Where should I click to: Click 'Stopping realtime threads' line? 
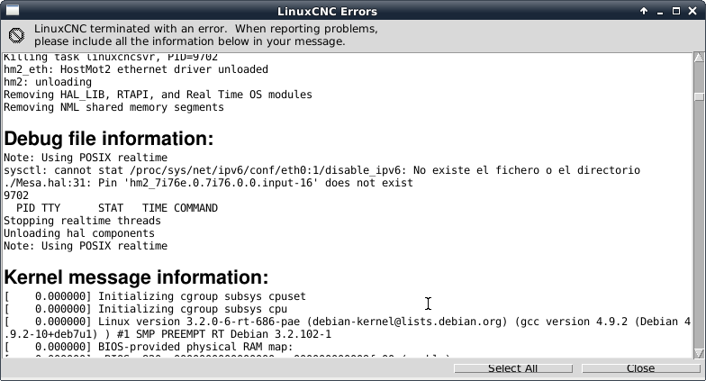pyautogui.click(x=83, y=221)
